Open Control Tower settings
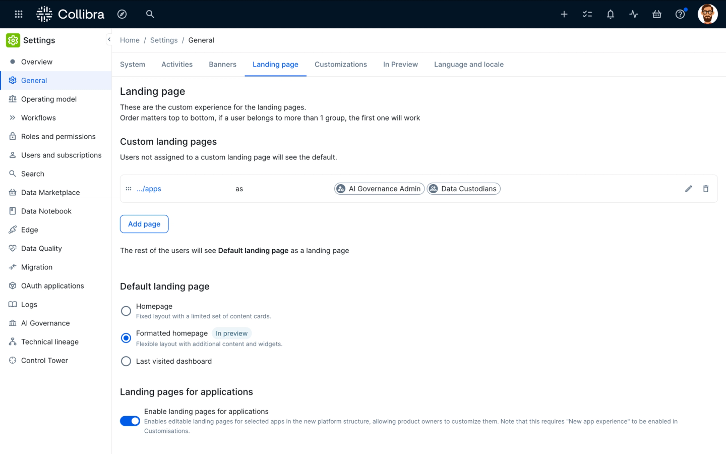The width and height of the screenshot is (726, 454). pos(55,360)
